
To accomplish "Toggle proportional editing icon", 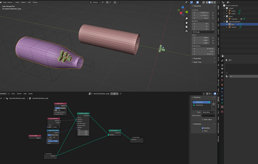I will (115, 2).
